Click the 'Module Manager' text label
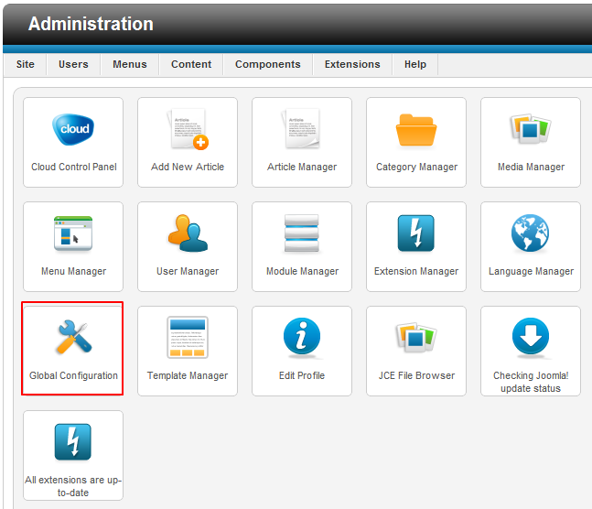Screen dimensions: 592x509 pos(302,271)
